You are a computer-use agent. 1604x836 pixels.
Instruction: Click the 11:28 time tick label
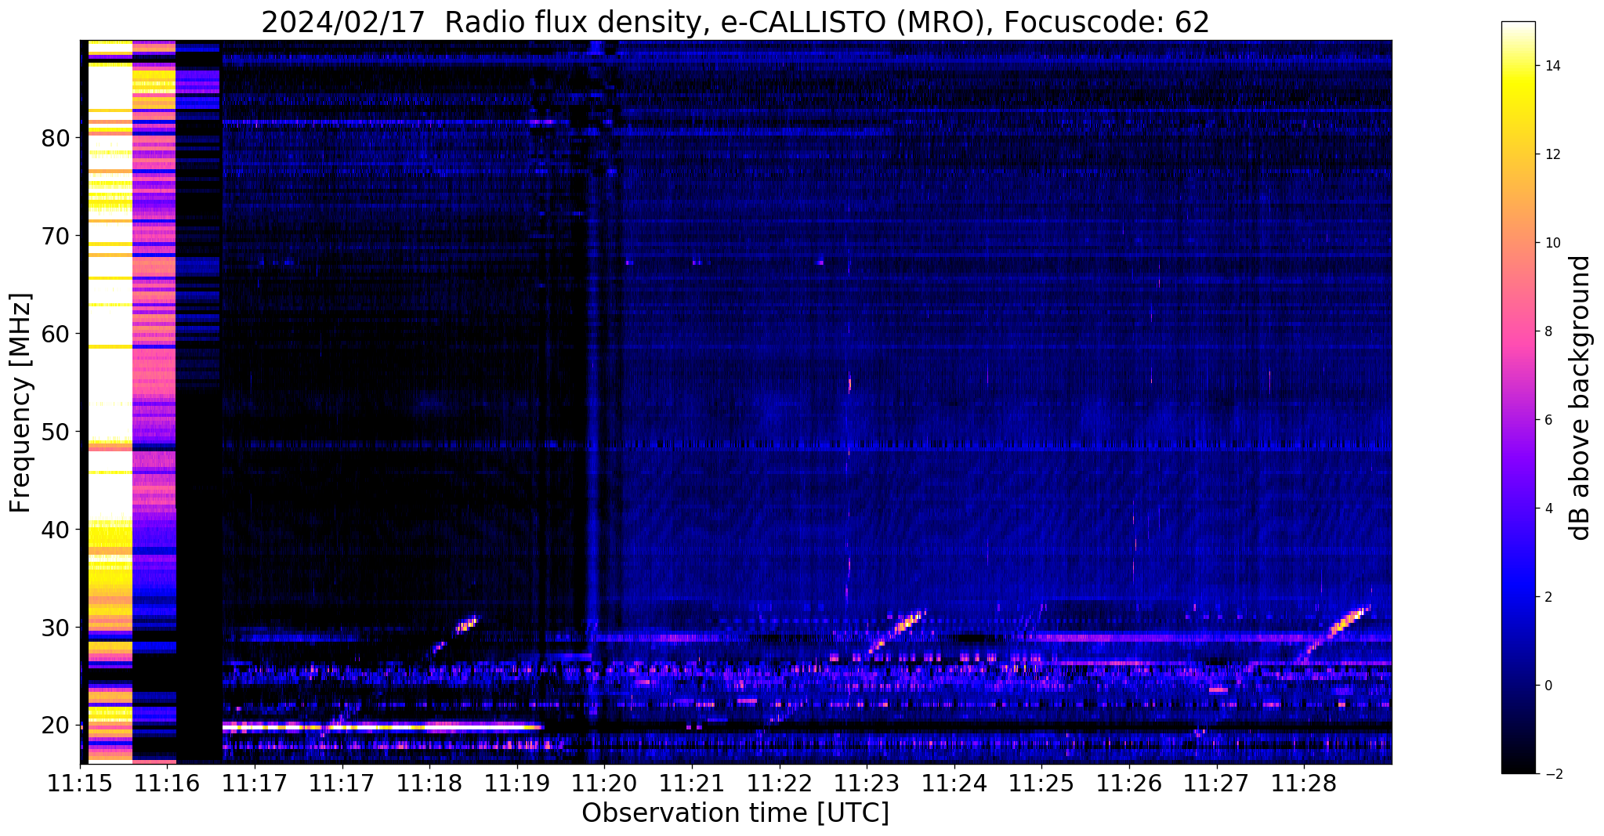pyautogui.click(x=1304, y=784)
